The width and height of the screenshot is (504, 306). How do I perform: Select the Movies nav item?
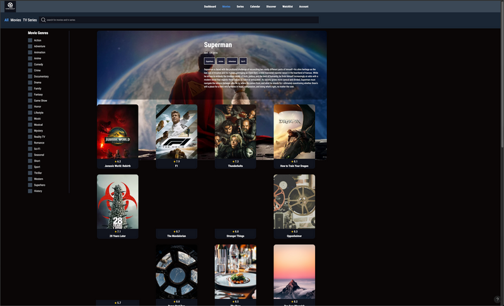tap(226, 6)
